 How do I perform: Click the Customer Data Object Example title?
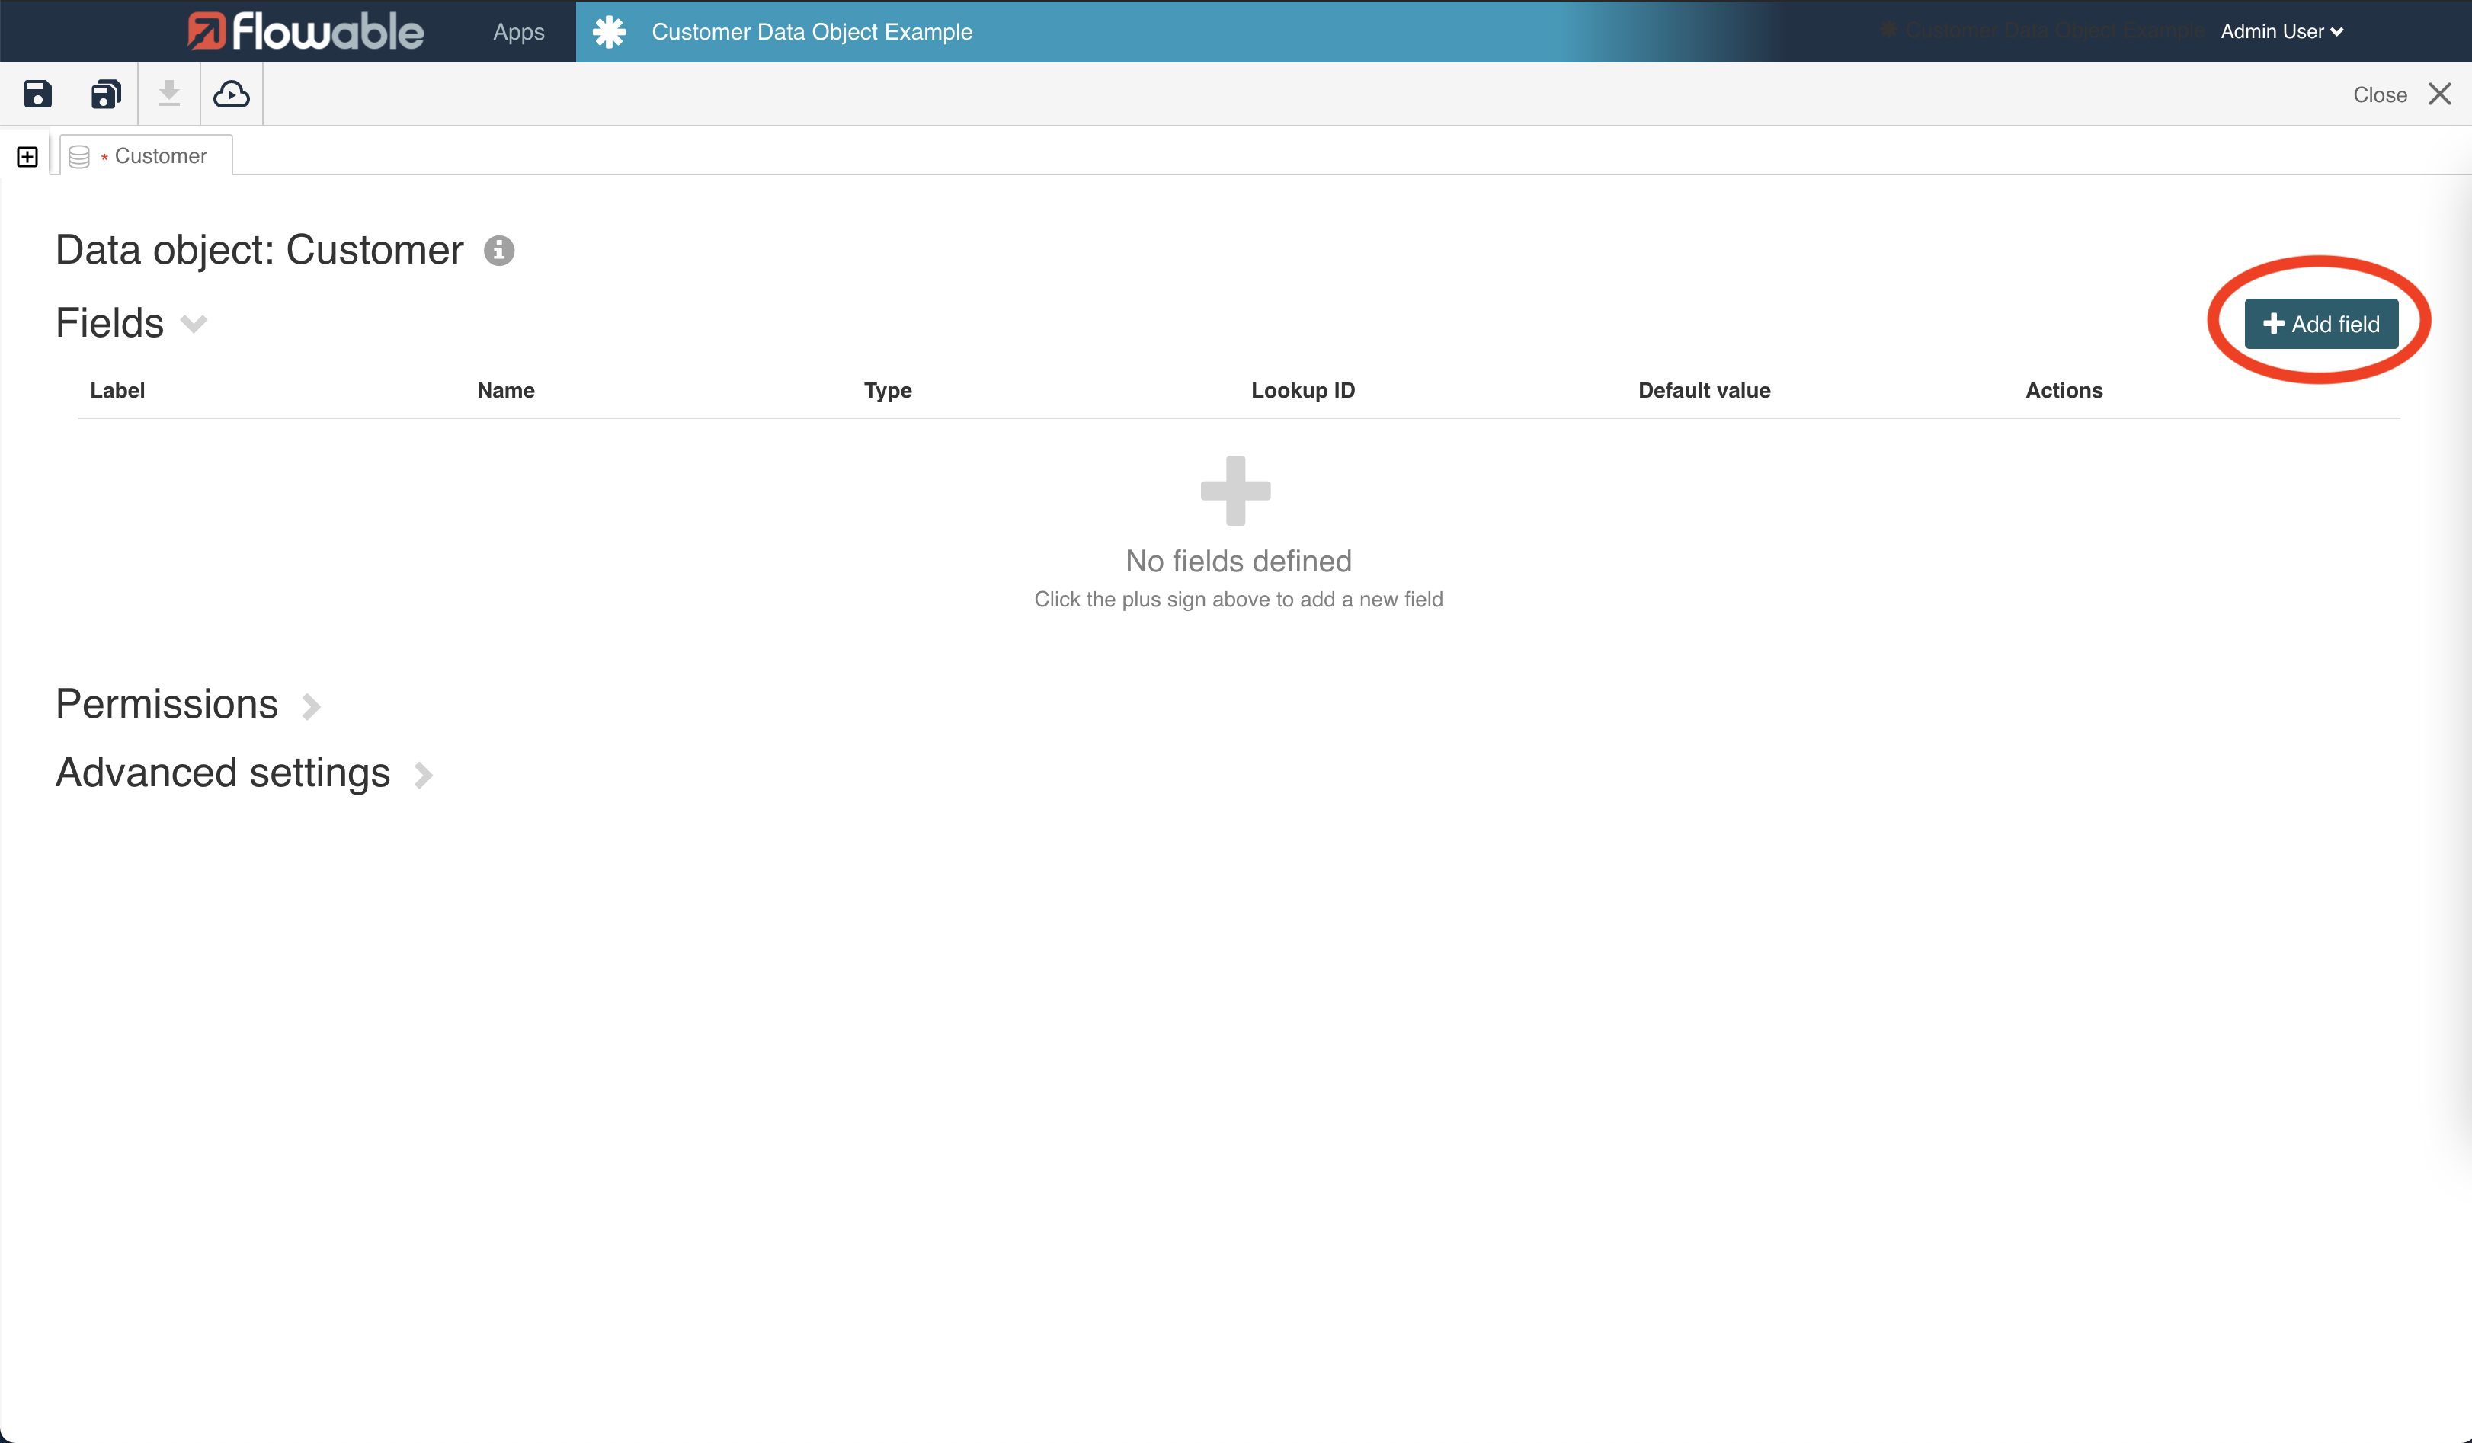tap(810, 30)
